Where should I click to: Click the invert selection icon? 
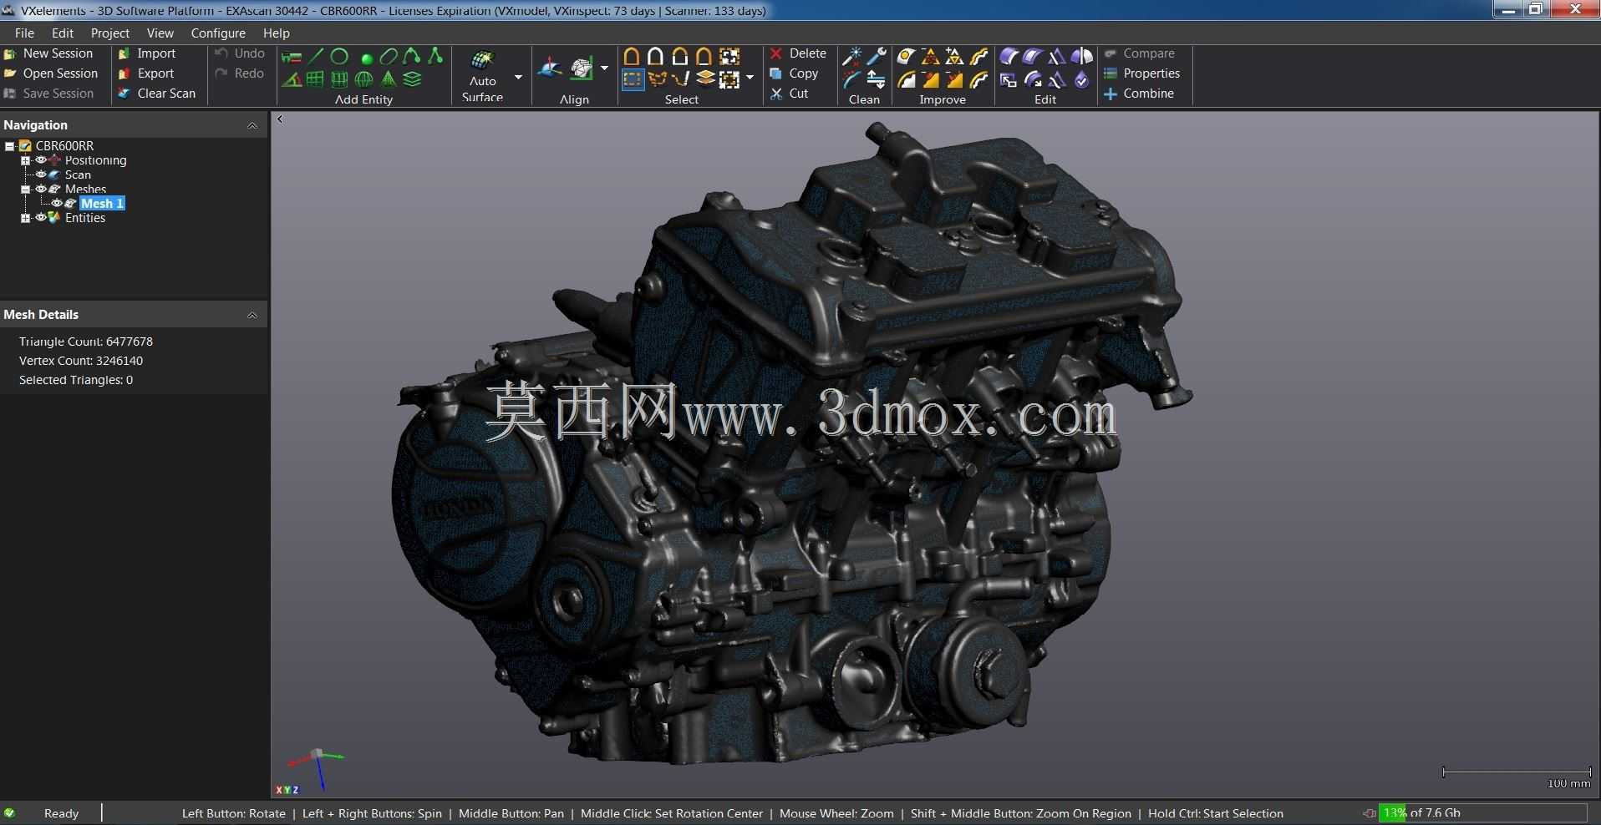pos(729,57)
